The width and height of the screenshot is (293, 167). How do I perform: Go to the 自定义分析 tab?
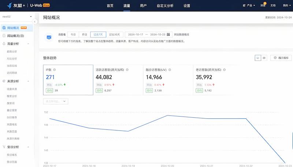pyautogui.click(x=165, y=5)
